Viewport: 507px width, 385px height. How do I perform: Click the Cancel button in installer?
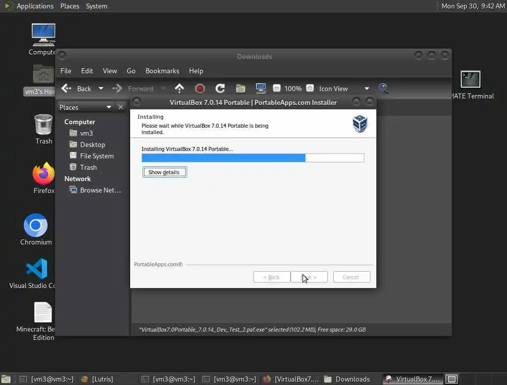point(352,277)
